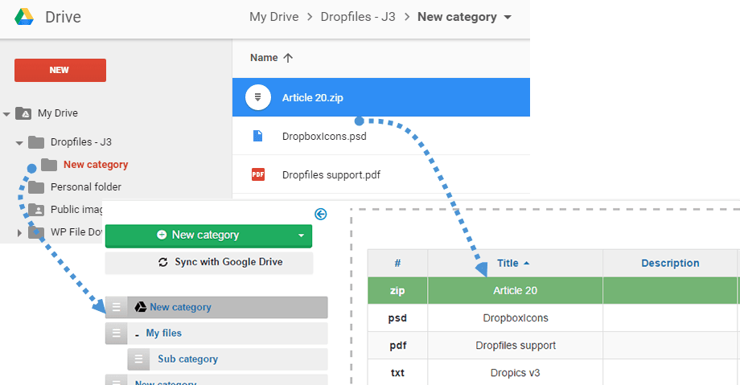Click the blue file icon beside DropboxIcons.psd
Viewport: 740px width, 385px height.
coord(257,136)
